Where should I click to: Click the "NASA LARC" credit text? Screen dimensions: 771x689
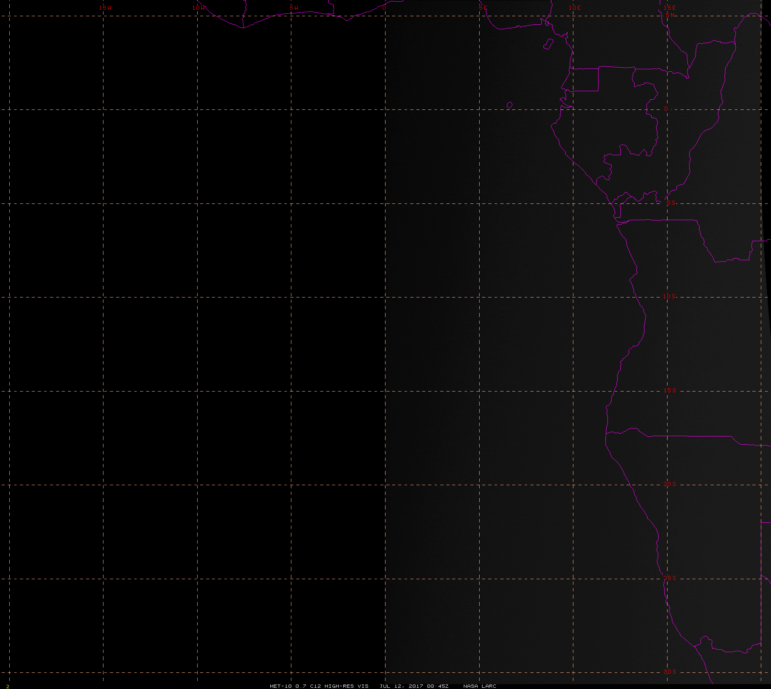[480, 686]
